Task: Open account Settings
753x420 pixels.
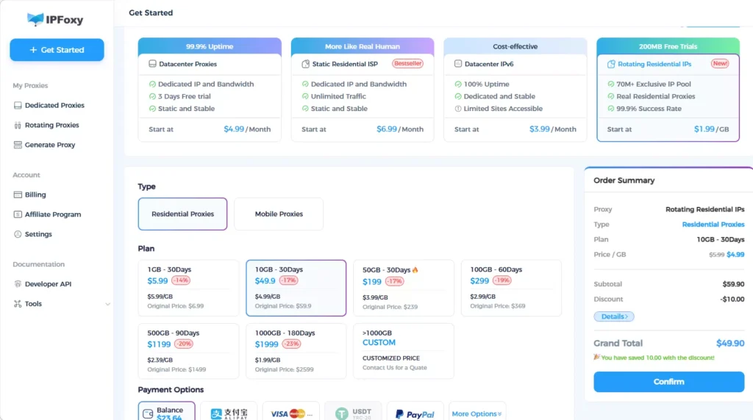Action: coord(38,234)
